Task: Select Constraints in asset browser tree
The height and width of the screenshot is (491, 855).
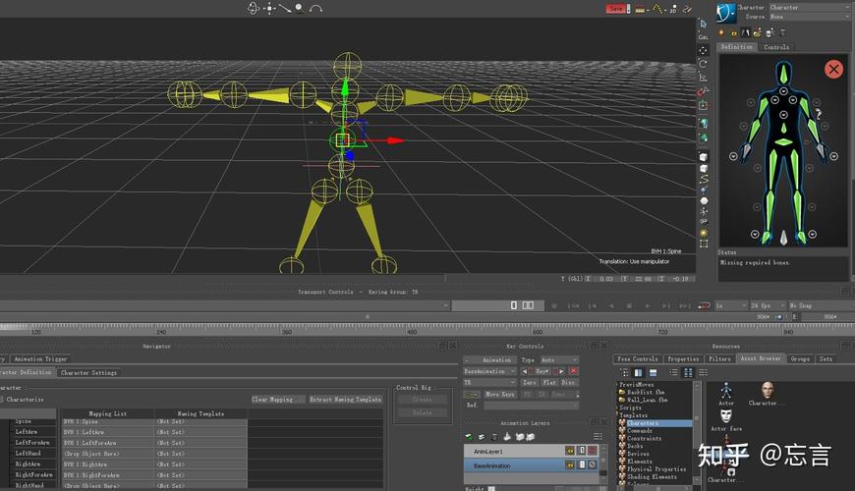Action: [644, 438]
